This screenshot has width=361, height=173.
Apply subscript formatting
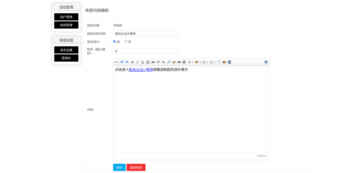coord(164,62)
